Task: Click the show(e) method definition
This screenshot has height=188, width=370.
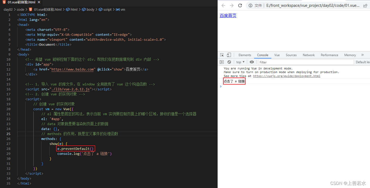Action: click(58, 144)
